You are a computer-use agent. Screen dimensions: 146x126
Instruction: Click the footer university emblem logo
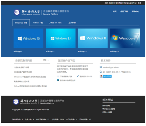[x=16, y=101]
